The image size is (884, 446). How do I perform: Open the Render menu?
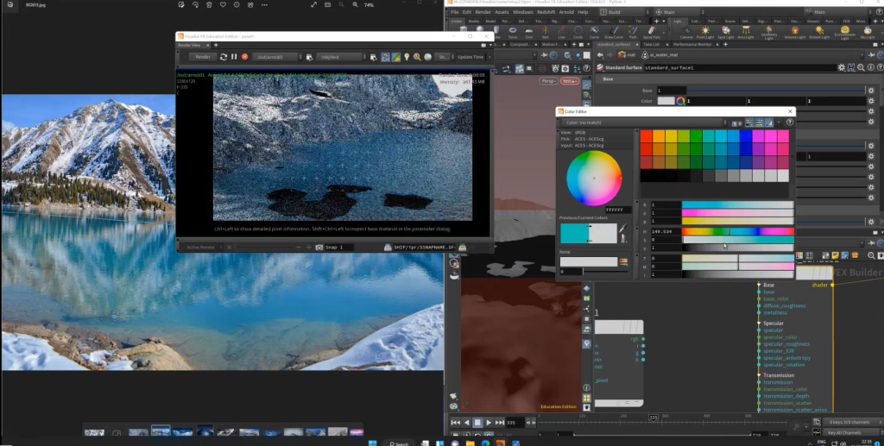point(483,12)
